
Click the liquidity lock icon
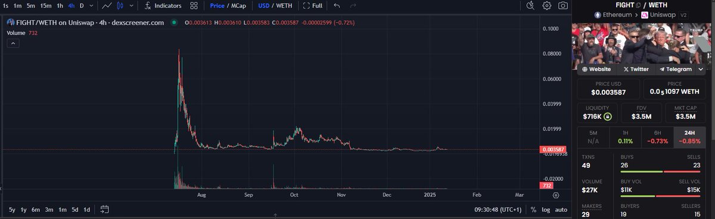pos(608,117)
